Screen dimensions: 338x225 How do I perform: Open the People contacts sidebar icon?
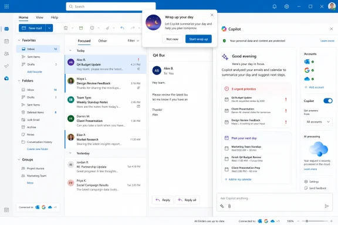tap(6, 53)
